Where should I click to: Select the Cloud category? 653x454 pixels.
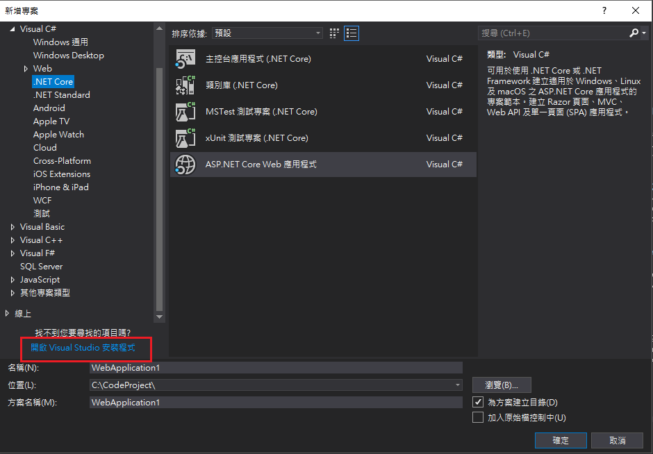coord(44,148)
